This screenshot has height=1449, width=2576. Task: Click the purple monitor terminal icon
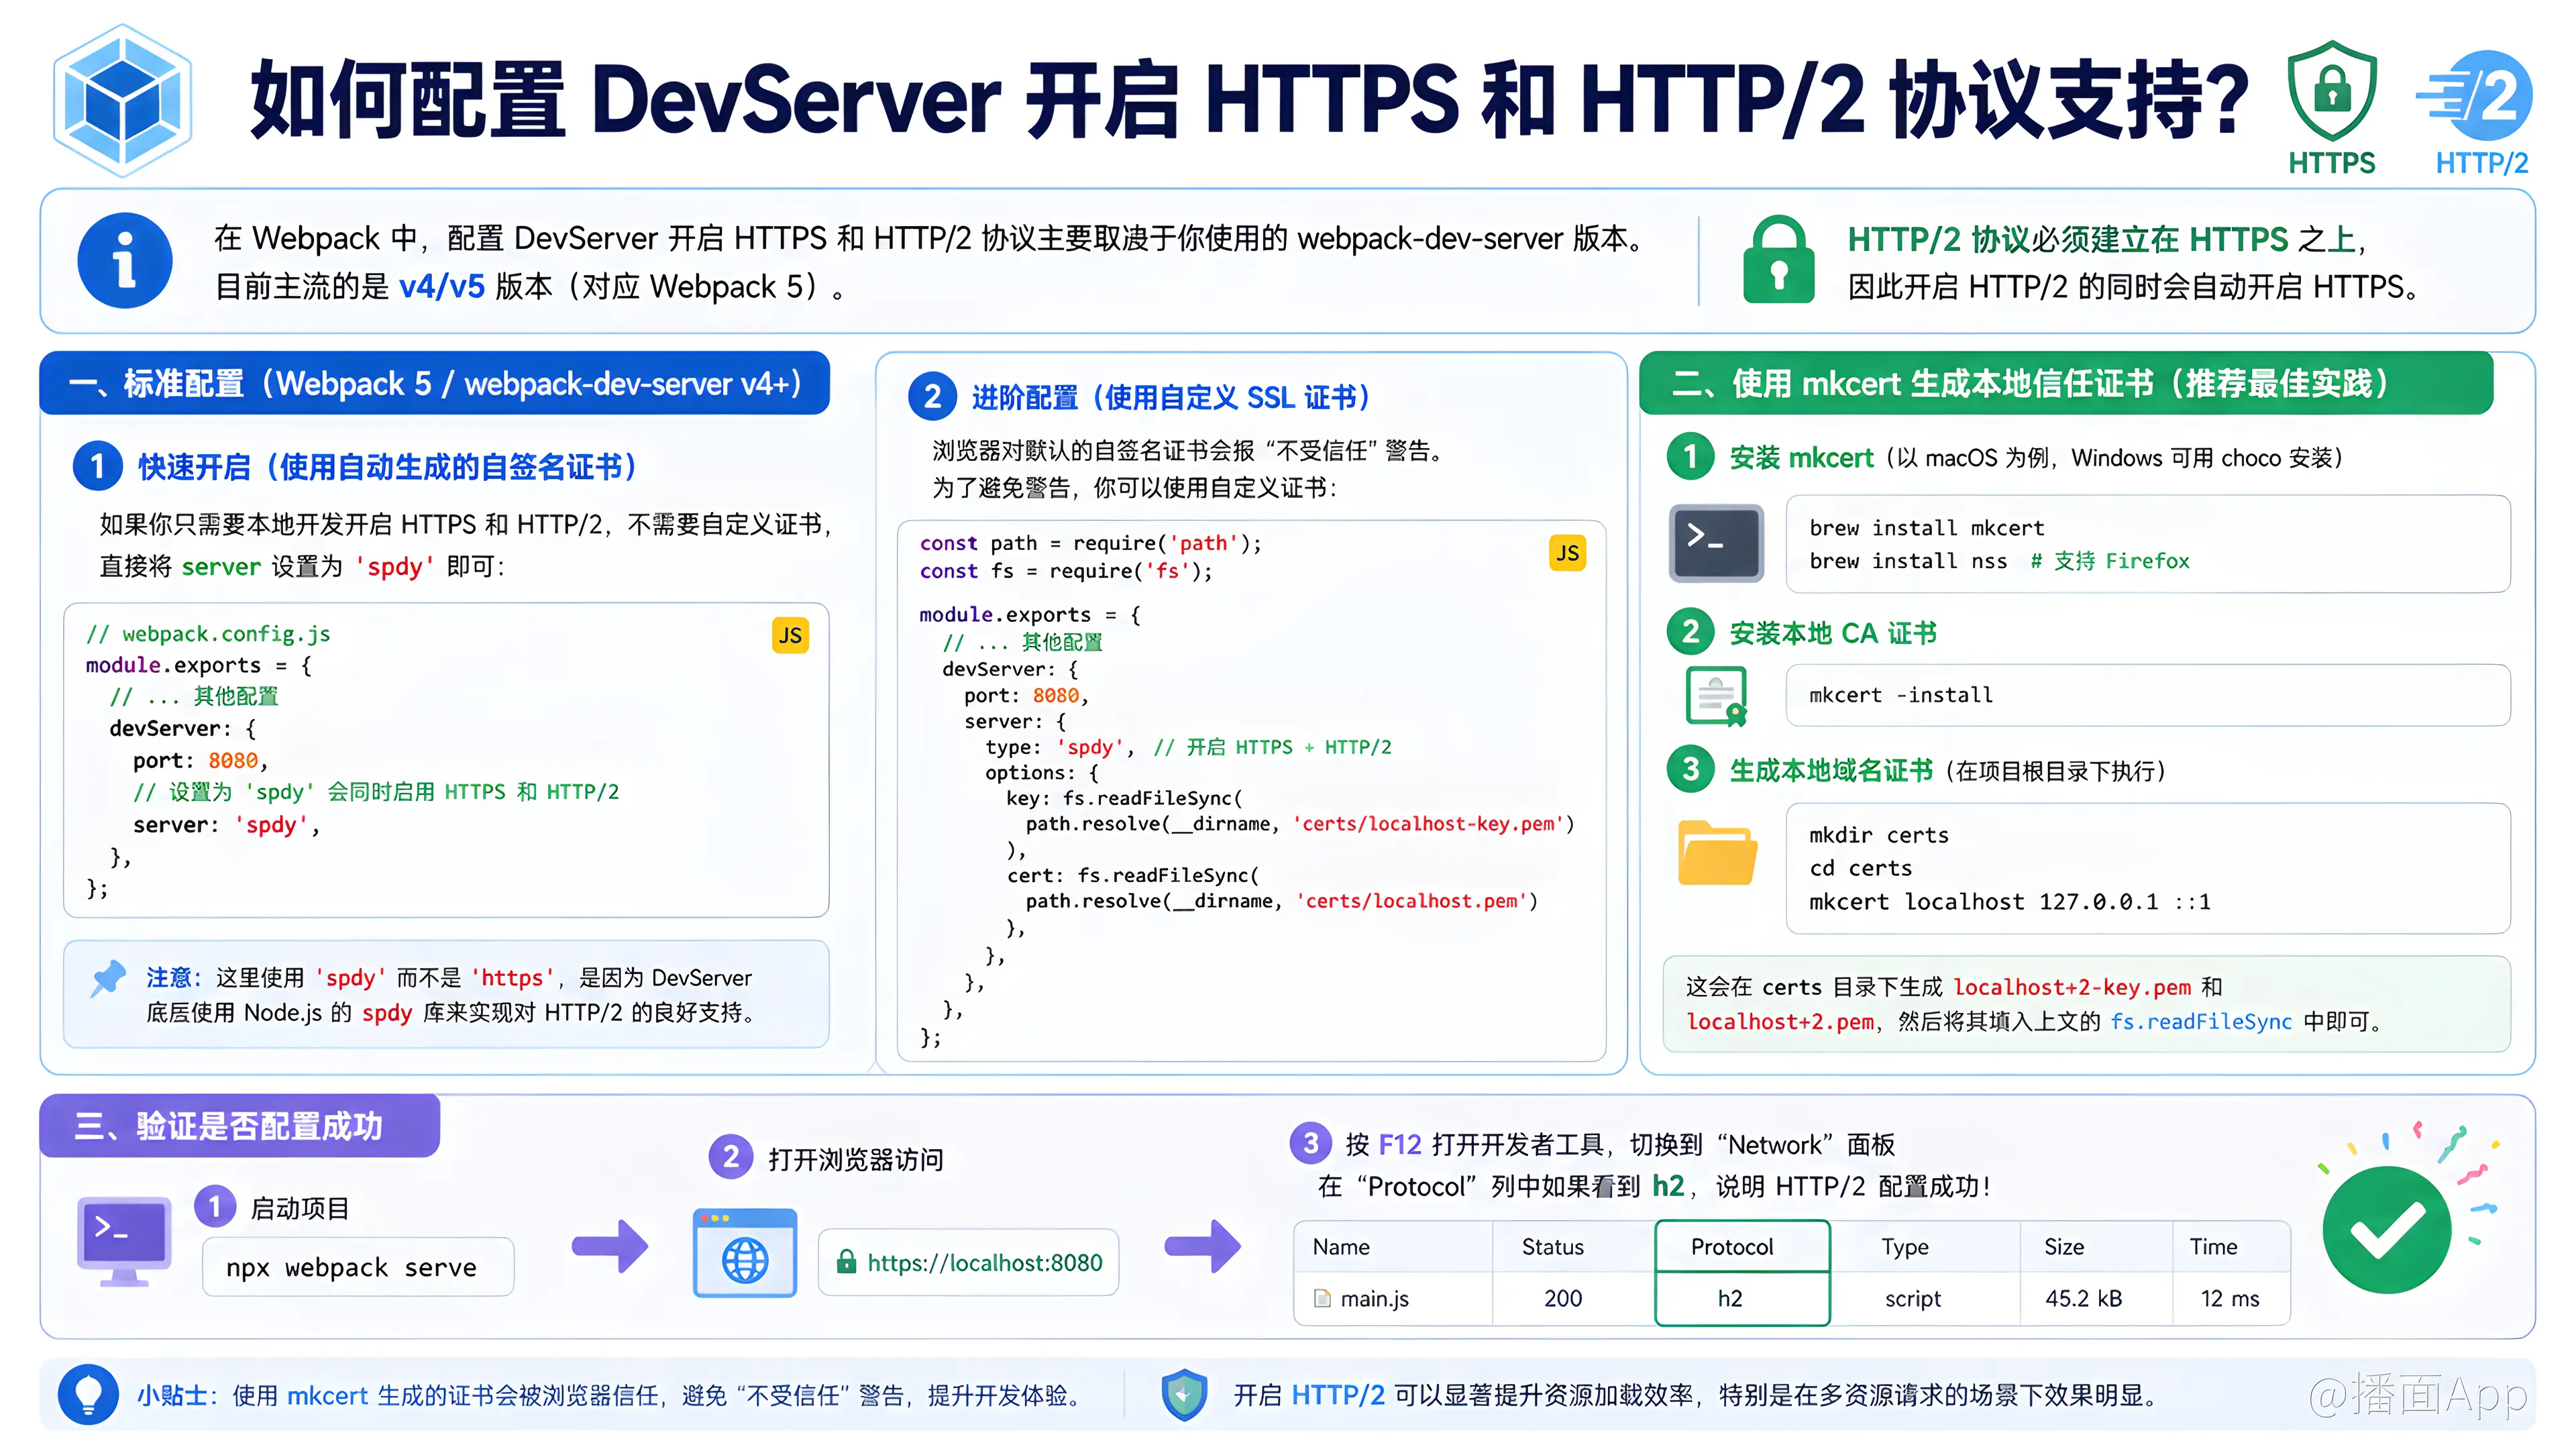click(124, 1241)
